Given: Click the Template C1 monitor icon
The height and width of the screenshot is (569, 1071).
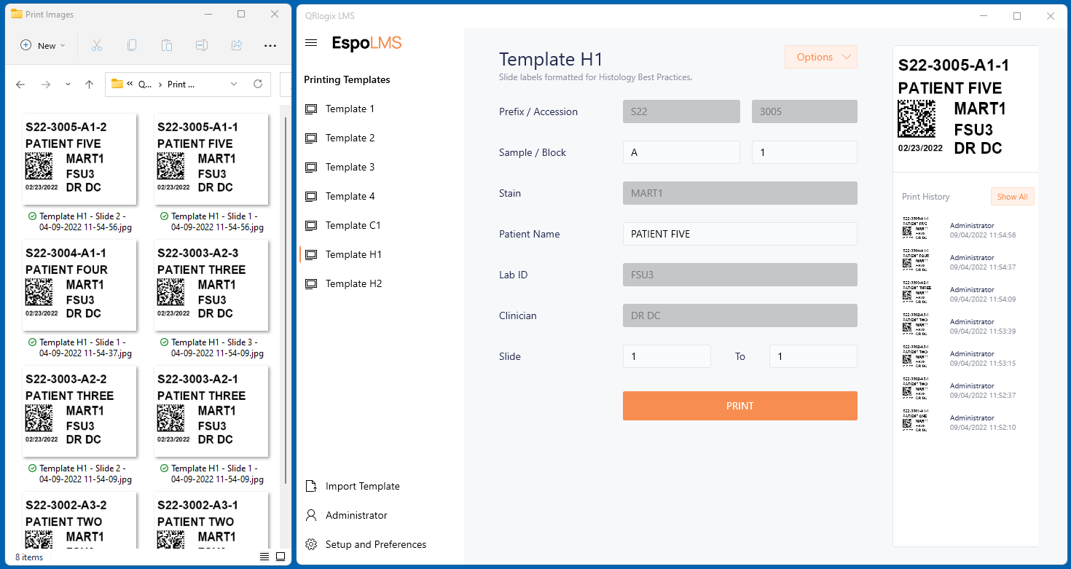Looking at the screenshot, I should pos(311,225).
